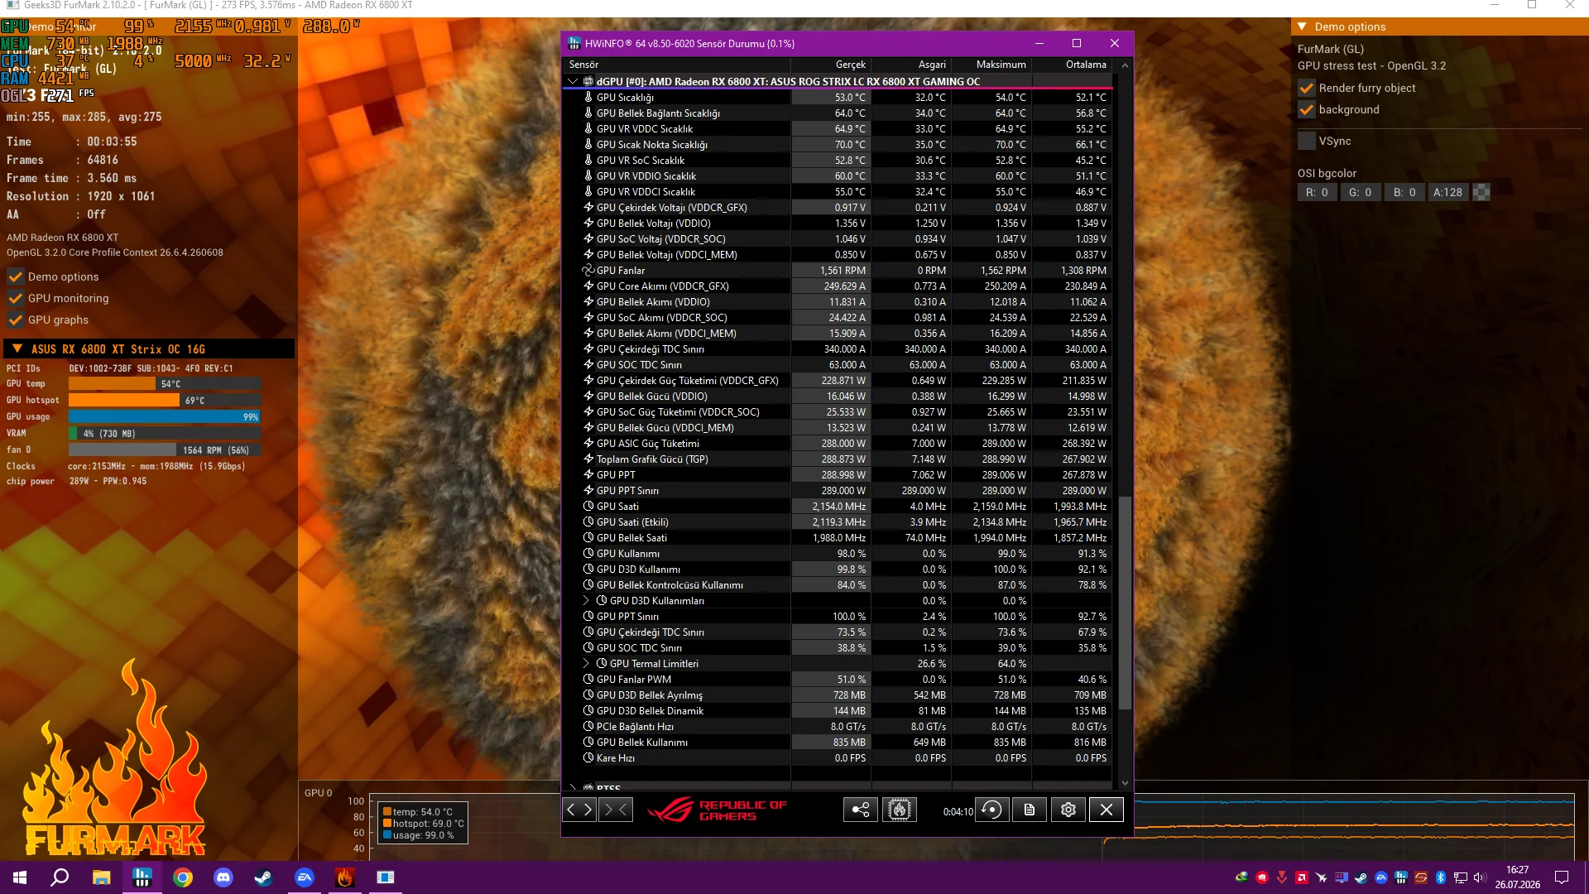Expand the RTSS sensor group
Screen dimensions: 1589x894
pyautogui.click(x=573, y=786)
